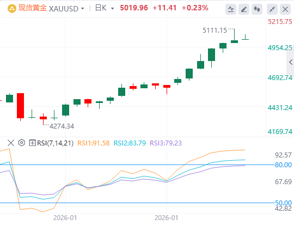Remove the RSI indicator panel
Viewport: 294px width, 225px height.
click(x=11, y=143)
